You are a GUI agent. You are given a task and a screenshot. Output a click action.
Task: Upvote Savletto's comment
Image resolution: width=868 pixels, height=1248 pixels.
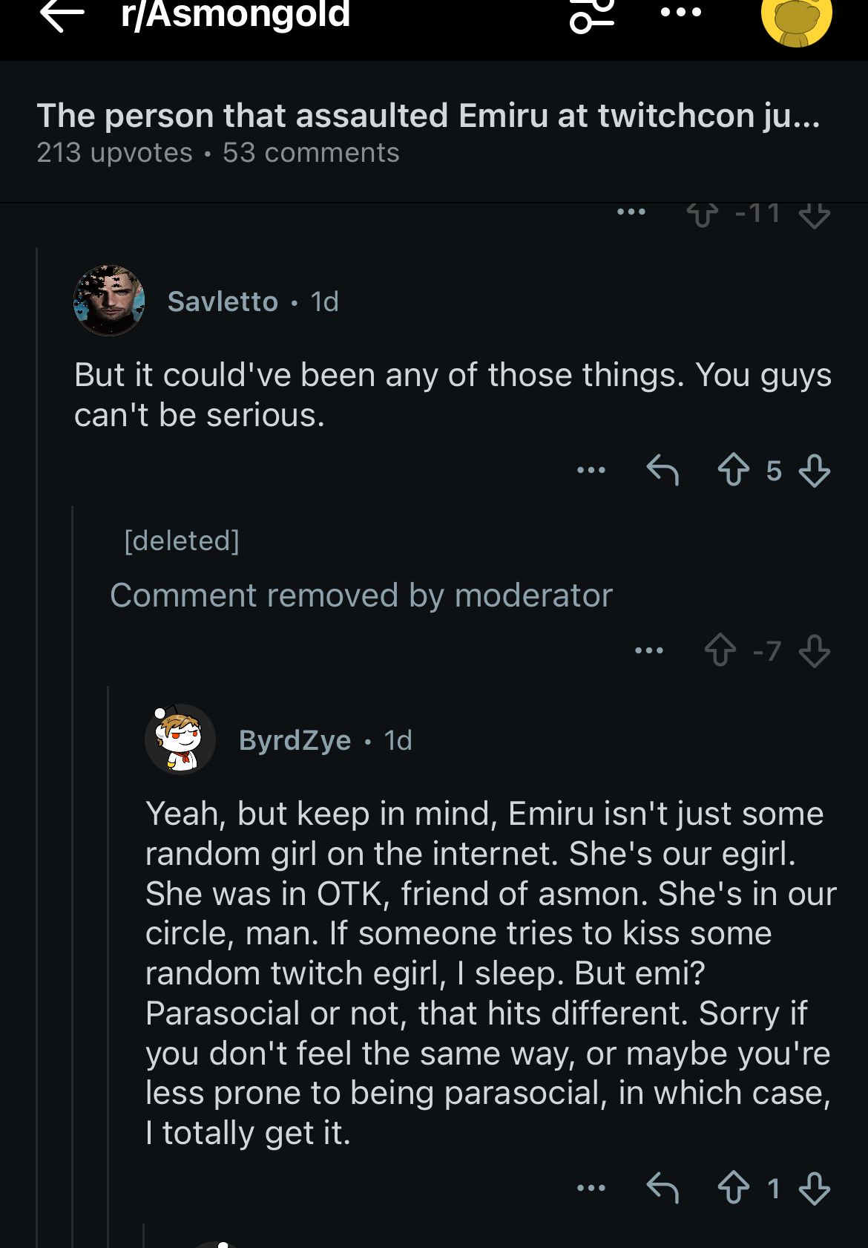point(733,470)
